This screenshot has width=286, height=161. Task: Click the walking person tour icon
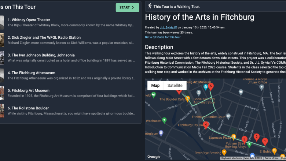(x=150, y=6)
